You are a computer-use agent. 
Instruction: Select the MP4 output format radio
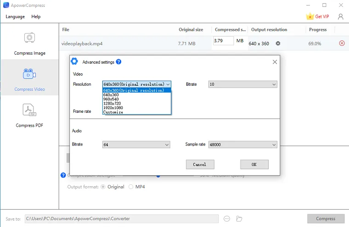[x=131, y=187]
